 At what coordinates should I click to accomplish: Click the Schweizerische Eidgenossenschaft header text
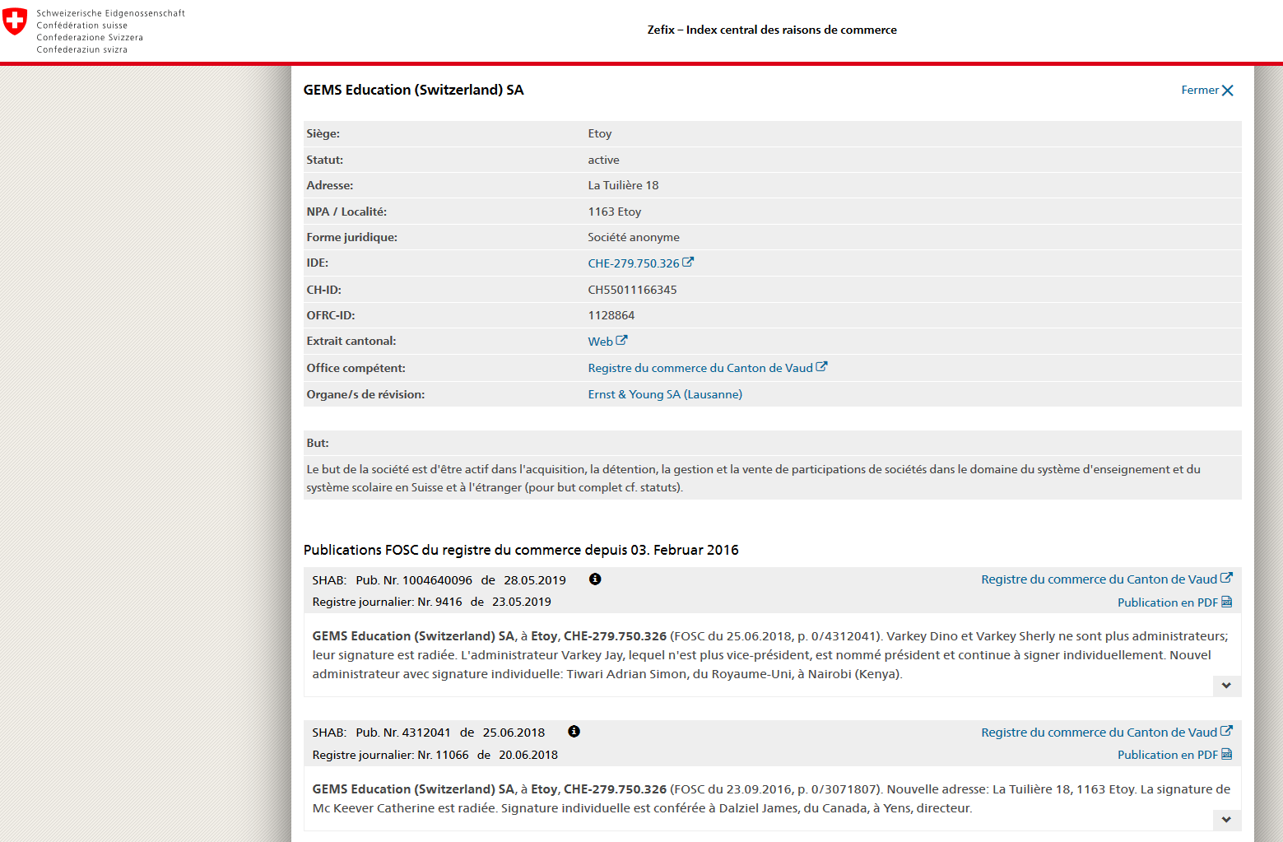pyautogui.click(x=110, y=13)
